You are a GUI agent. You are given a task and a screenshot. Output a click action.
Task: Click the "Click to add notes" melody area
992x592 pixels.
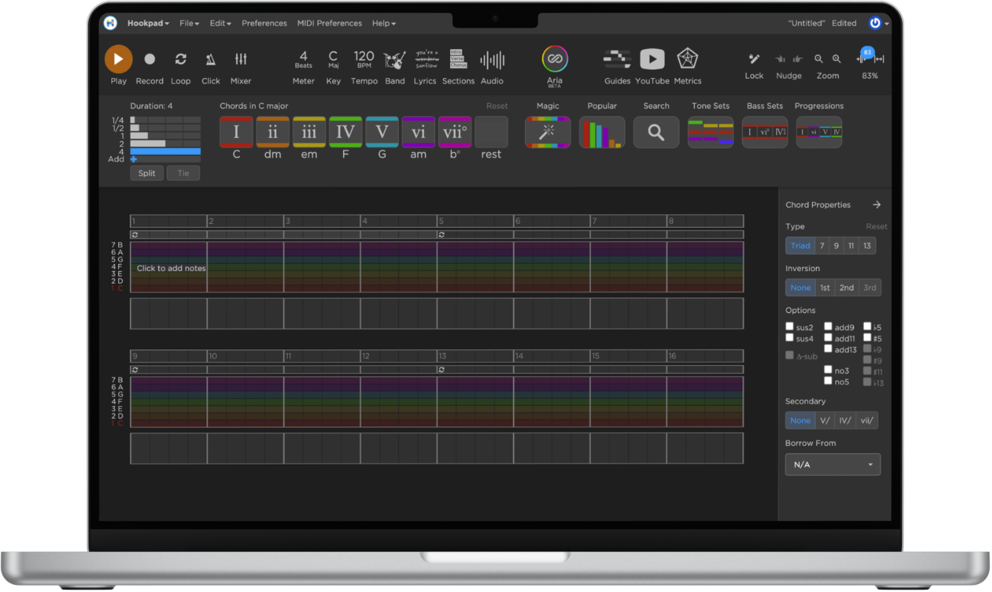click(x=171, y=269)
